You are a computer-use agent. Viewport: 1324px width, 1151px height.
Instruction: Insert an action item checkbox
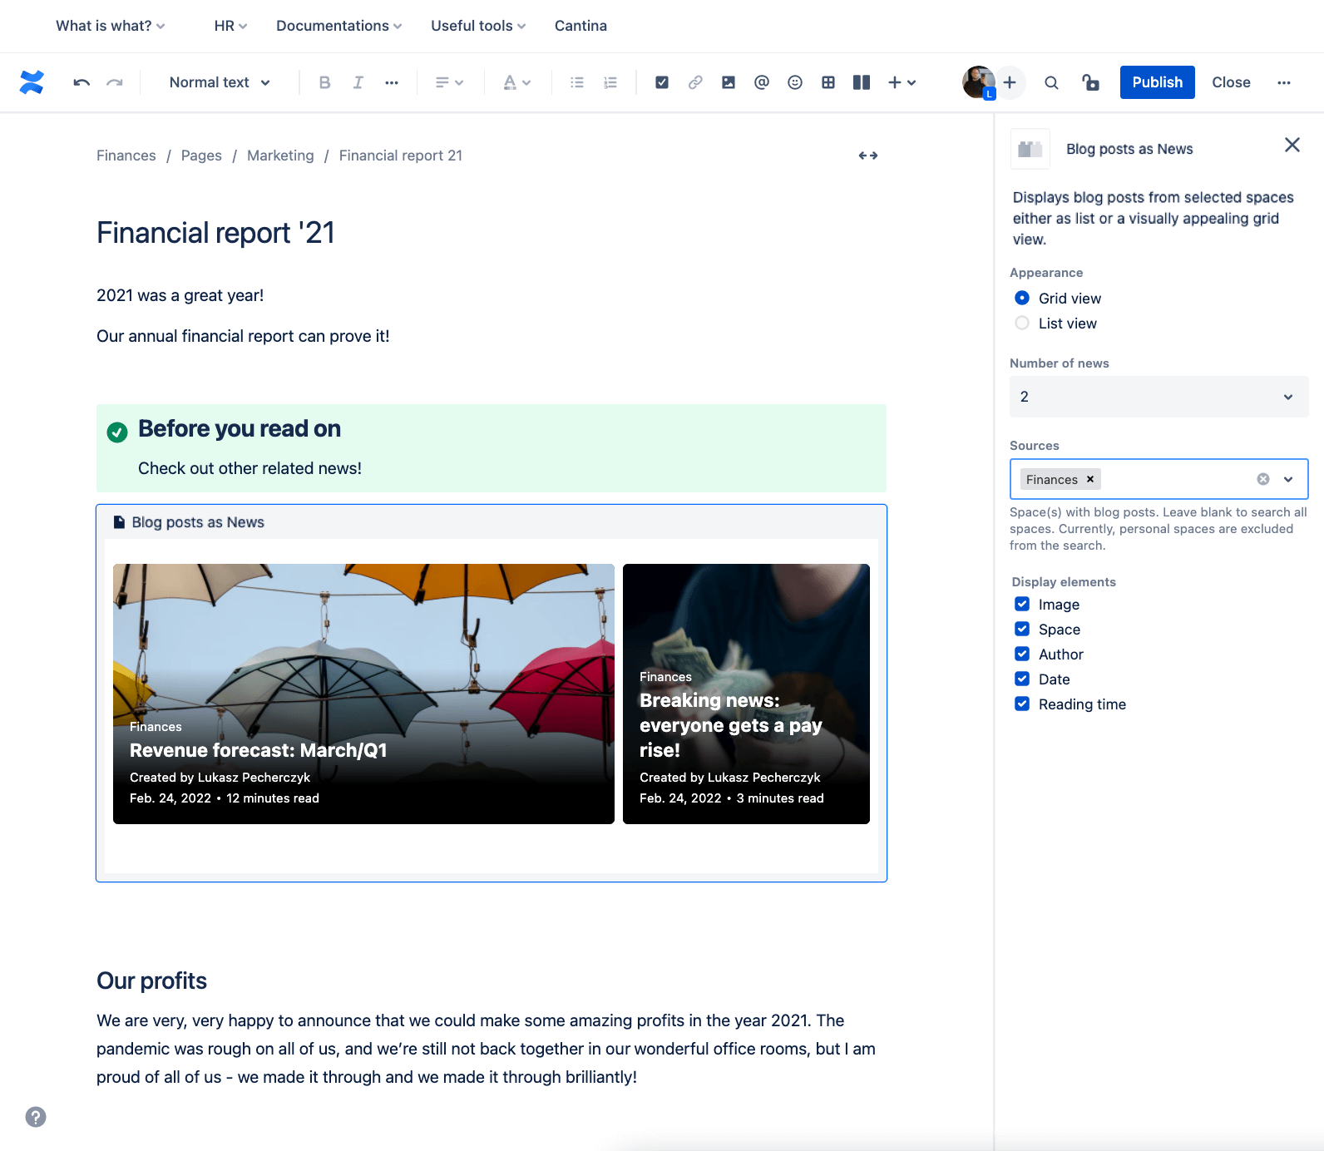[661, 82]
